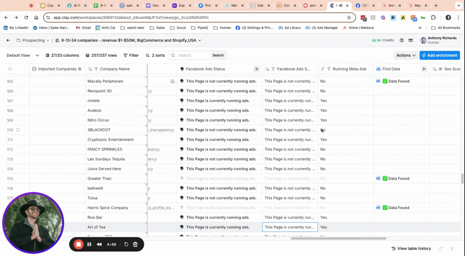Click View table history
This screenshot has height=256, width=465.
[x=411, y=248]
